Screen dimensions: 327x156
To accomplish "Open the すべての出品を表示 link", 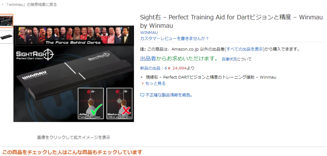I will [x=244, y=49].
